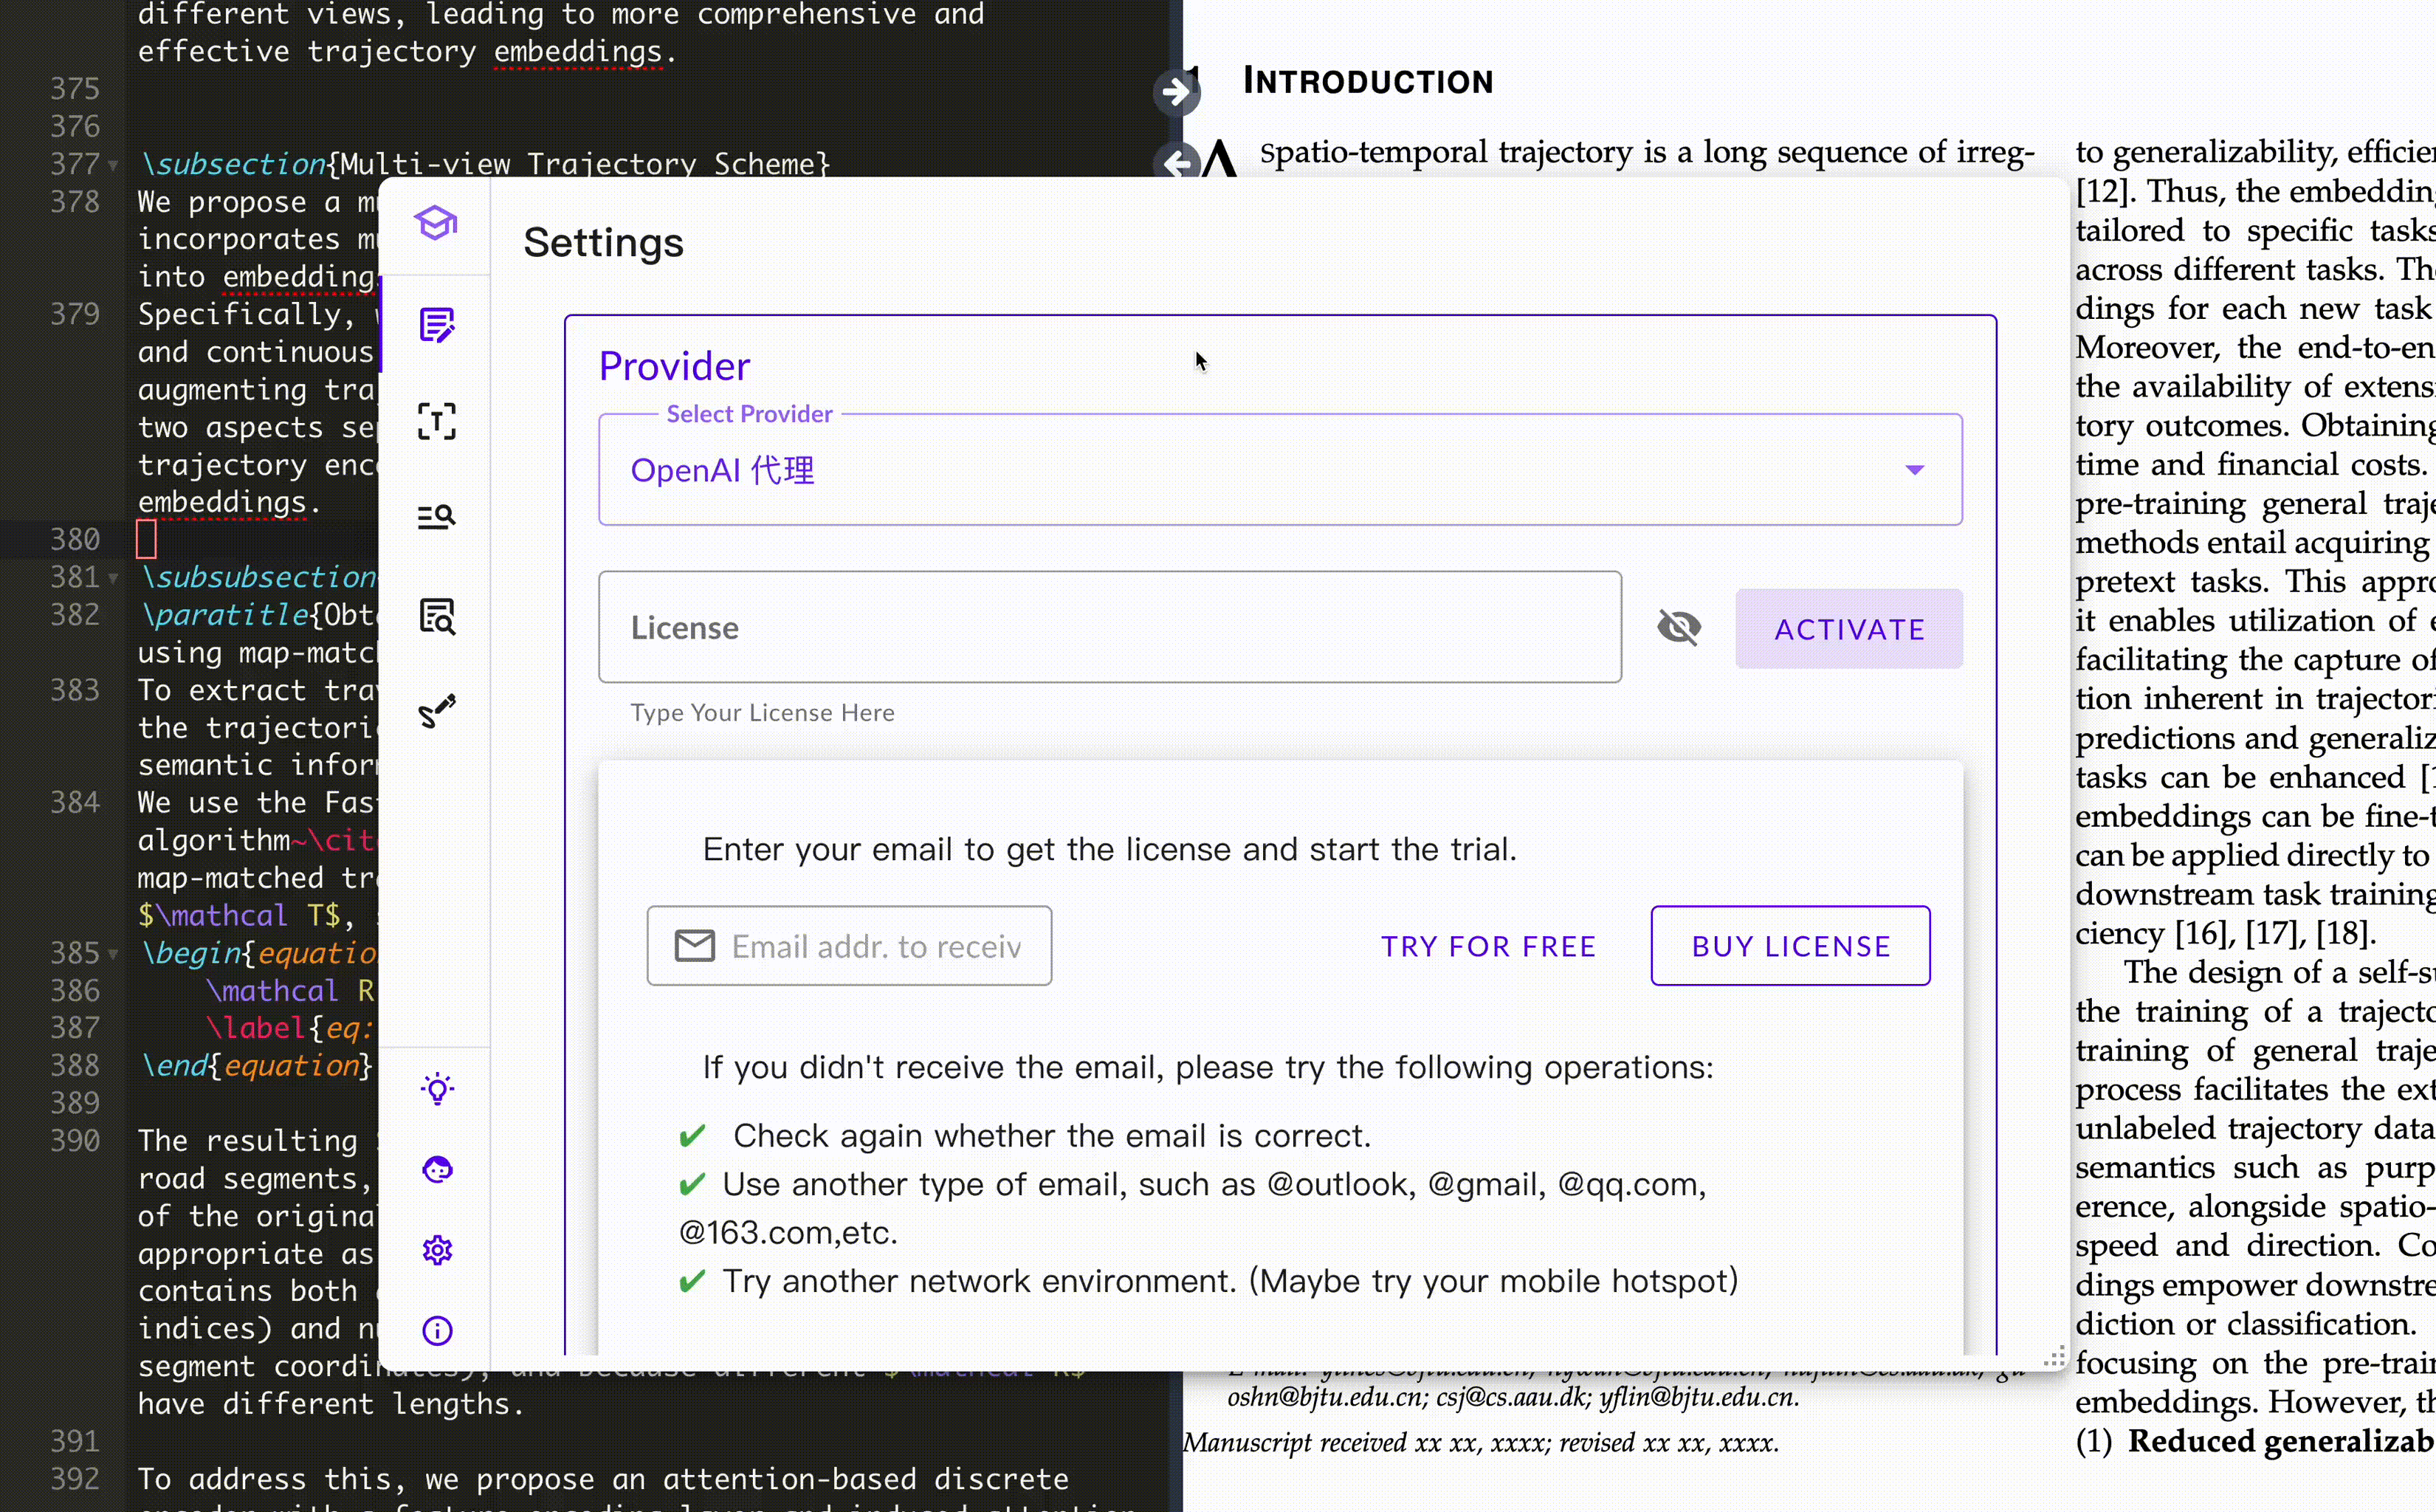Collapse the subsection fold at line 377
2436x1512 pixels.
click(x=113, y=165)
